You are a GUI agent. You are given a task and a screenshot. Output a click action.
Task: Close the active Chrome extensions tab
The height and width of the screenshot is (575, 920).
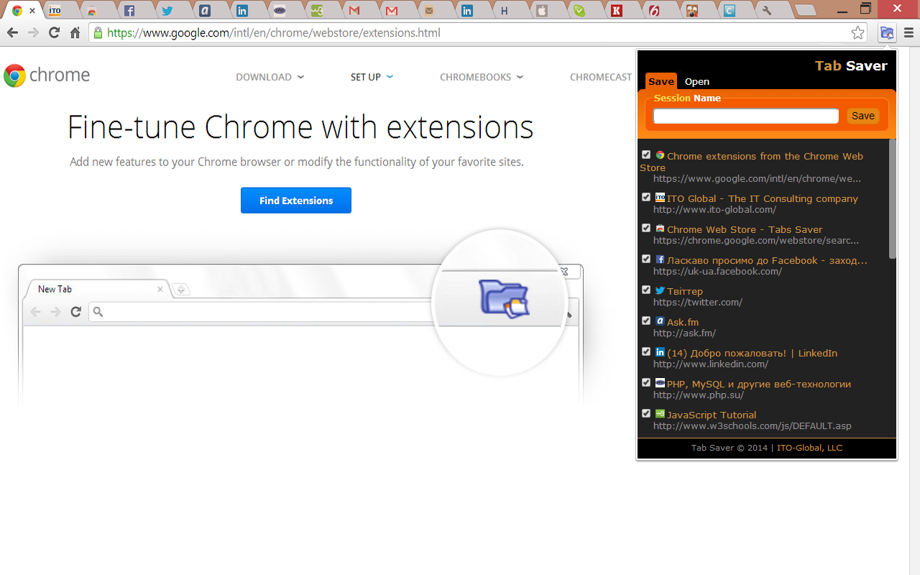pyautogui.click(x=32, y=11)
